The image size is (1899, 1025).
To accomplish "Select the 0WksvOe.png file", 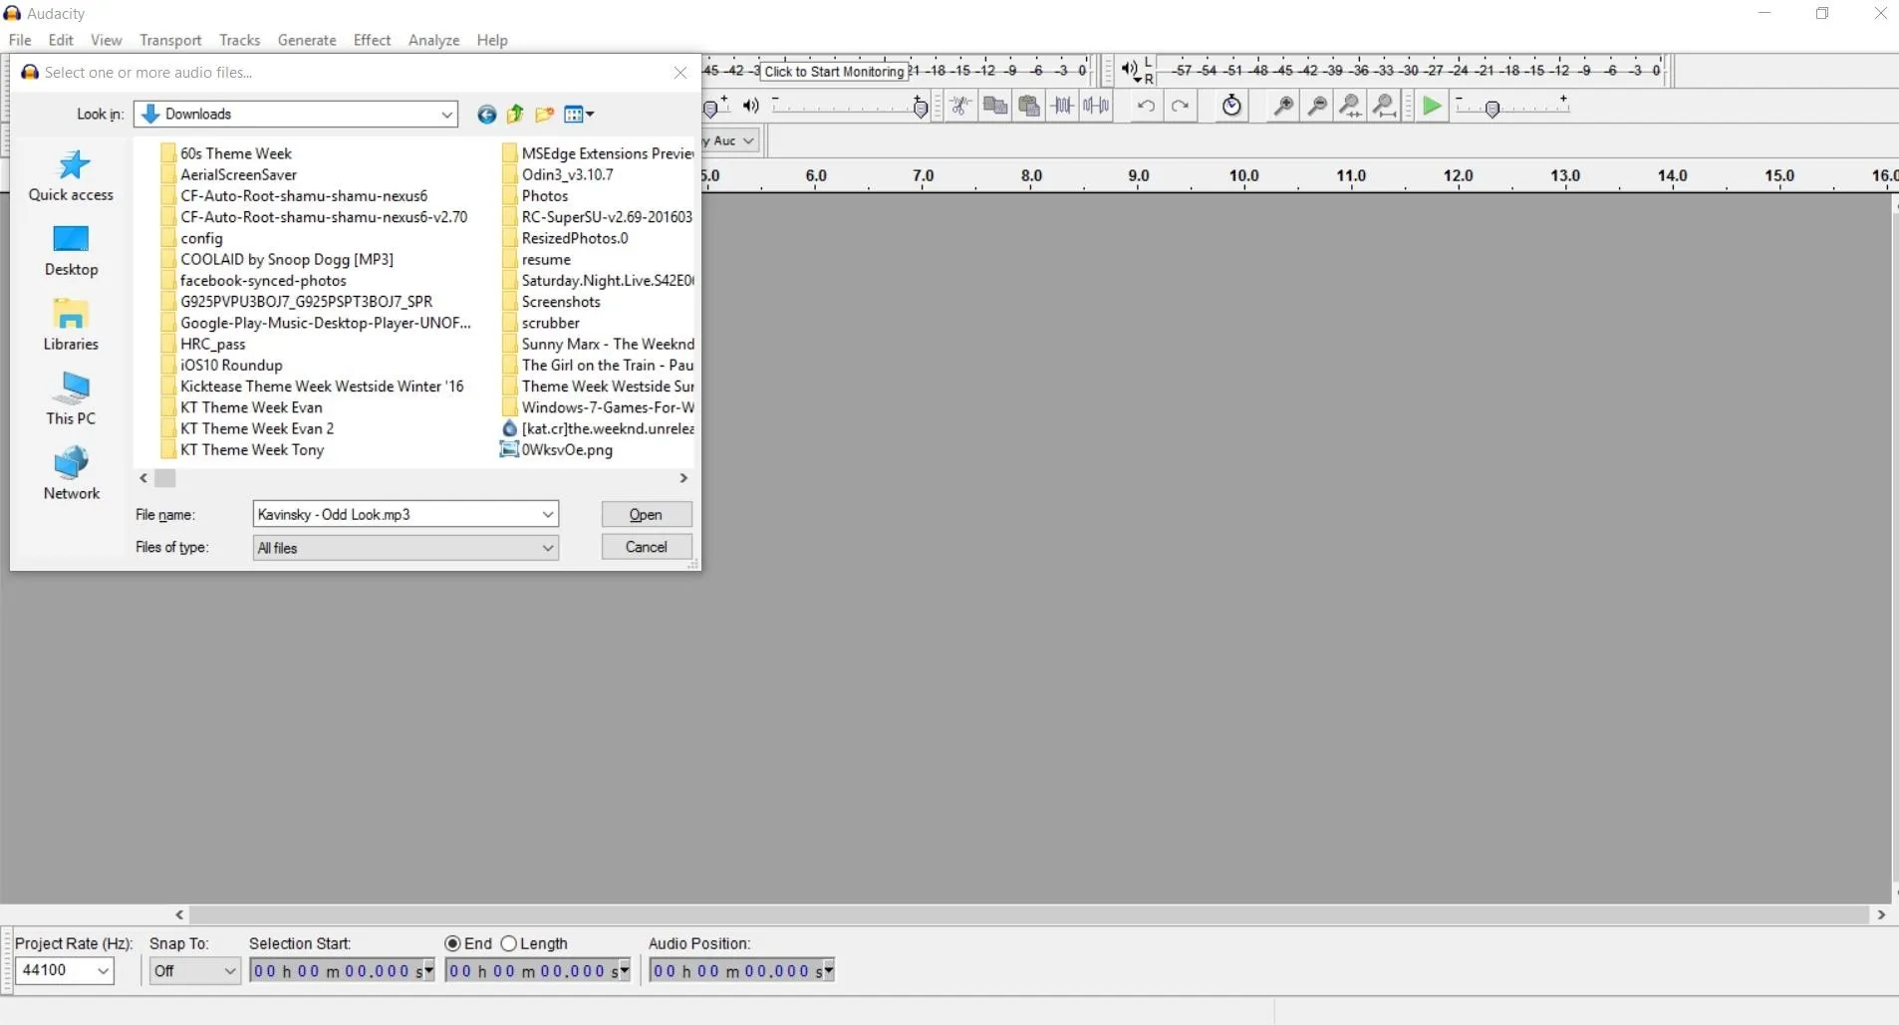I will point(556,450).
